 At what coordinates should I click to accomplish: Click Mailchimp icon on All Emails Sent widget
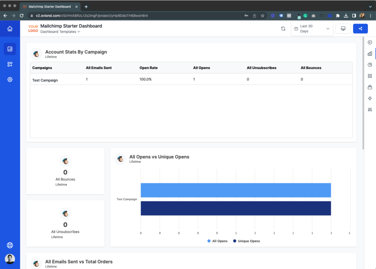[x=36, y=264]
